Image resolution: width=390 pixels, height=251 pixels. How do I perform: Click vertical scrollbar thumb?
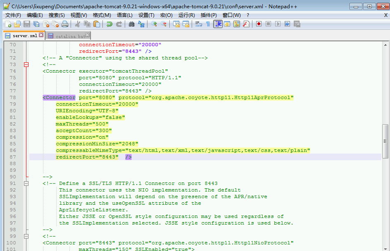coord(385,141)
